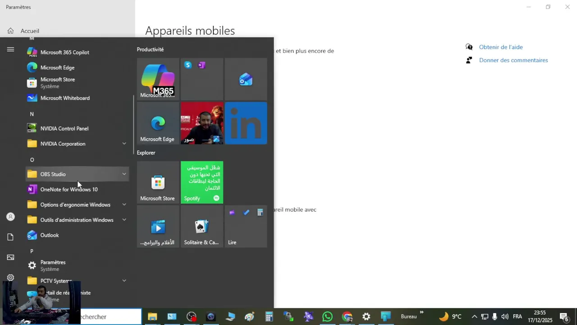577x325 pixels.
Task: Open the Lire tile group
Action: point(246,227)
